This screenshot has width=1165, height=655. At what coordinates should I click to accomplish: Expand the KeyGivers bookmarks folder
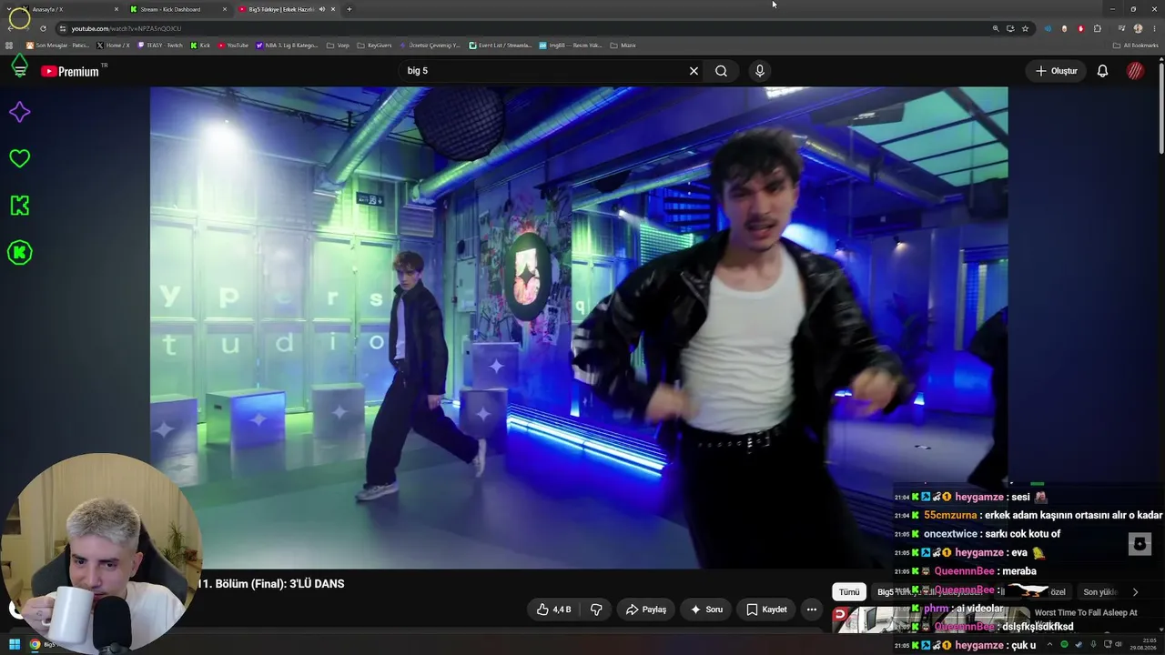(x=374, y=45)
